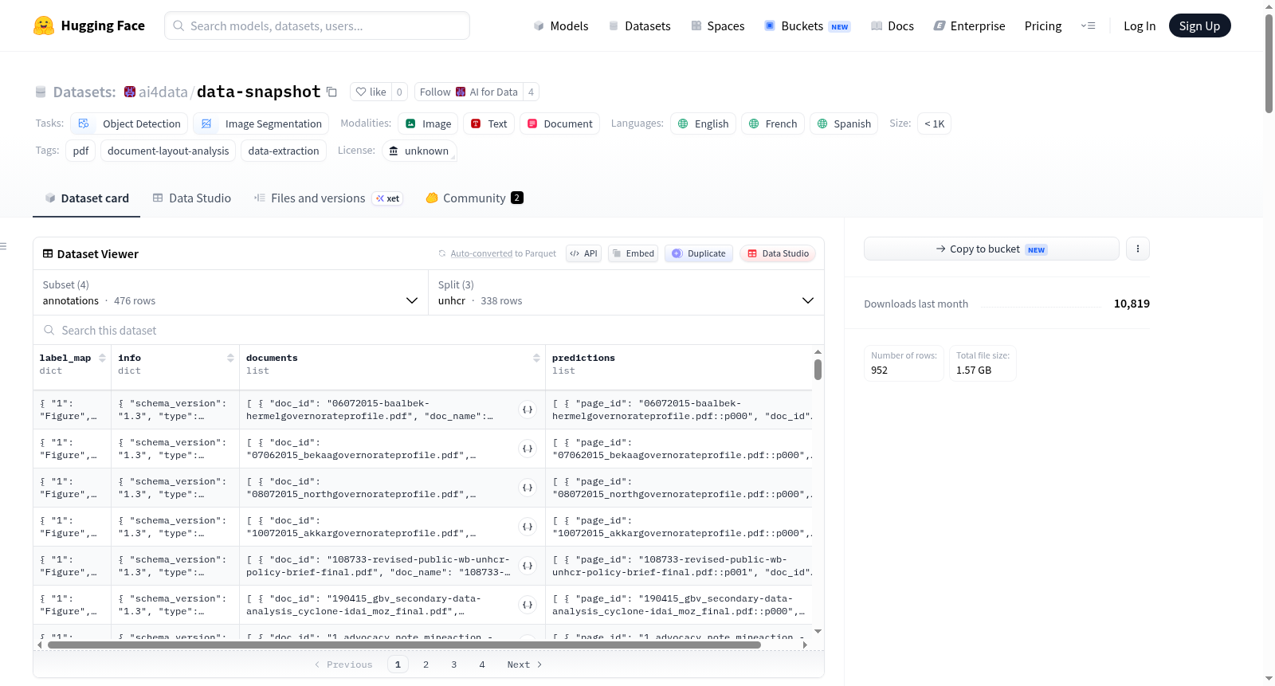Focus the top search models field
This screenshot has height=686, width=1275.
click(x=317, y=25)
